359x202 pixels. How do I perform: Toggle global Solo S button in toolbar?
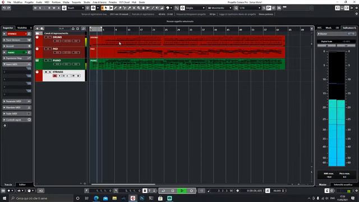40,8
